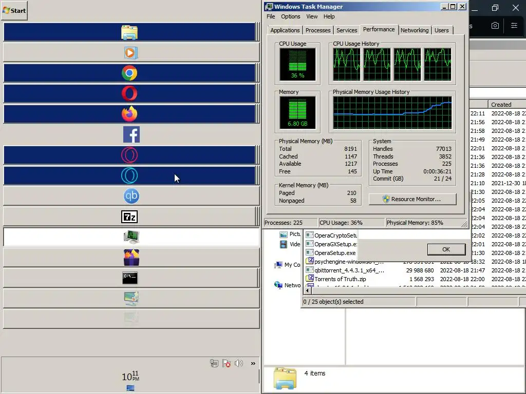Select OperaSetup.exe in the file list
Image resolution: width=526 pixels, height=394 pixels.
[331, 252]
